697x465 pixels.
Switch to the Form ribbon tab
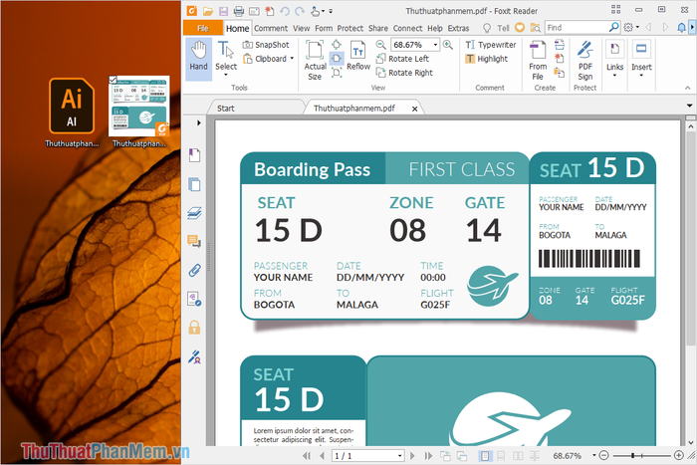click(324, 28)
